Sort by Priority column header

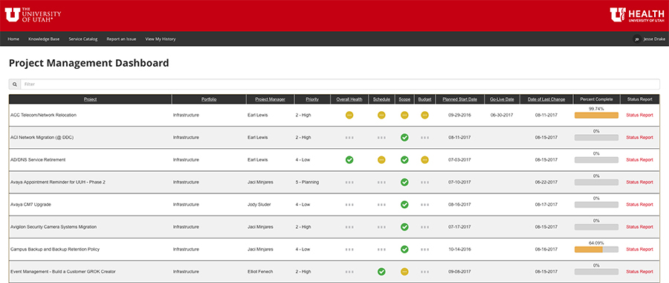click(312, 99)
